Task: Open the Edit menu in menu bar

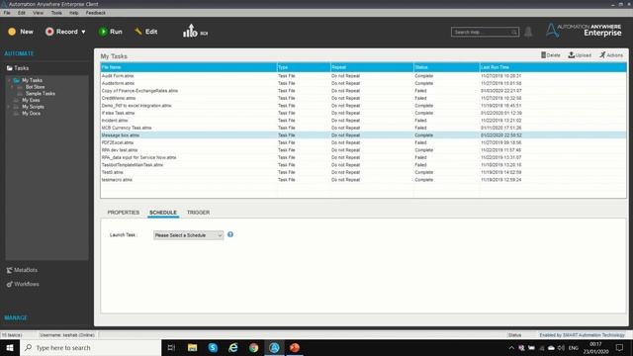Action: coord(22,13)
